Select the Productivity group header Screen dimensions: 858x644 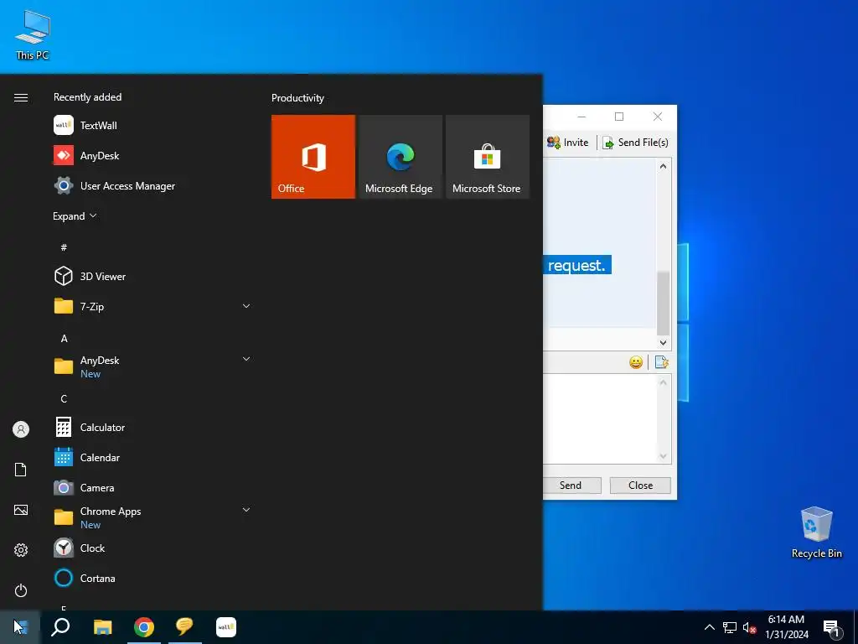[297, 98]
